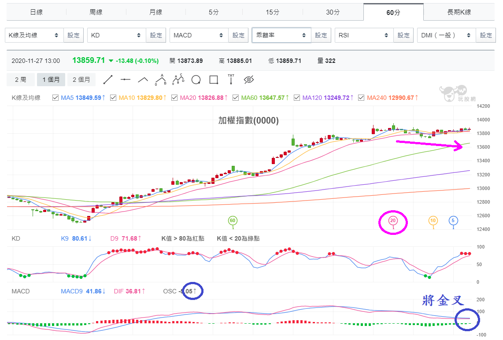Click the date 2020-11-27 13:00
The width and height of the screenshot is (503, 340).
pyautogui.click(x=36, y=61)
